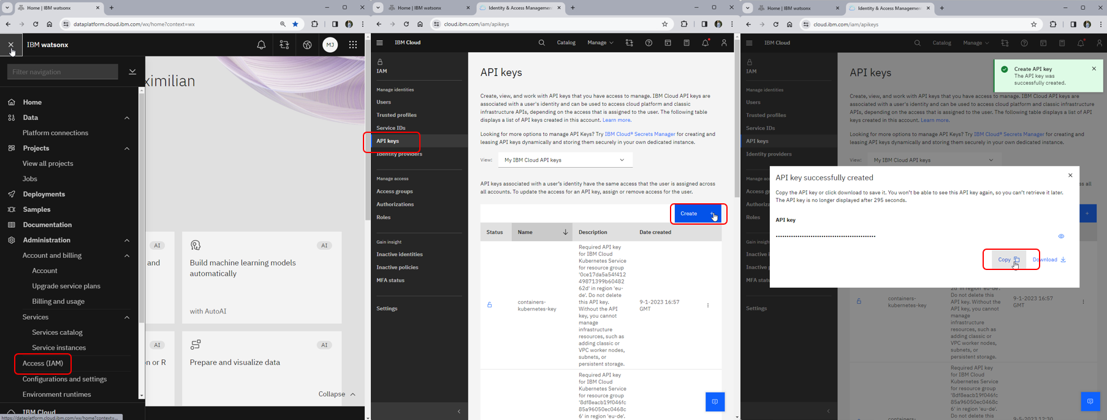Open Services catalog
Screen dimensions: 1107x420
coord(57,332)
